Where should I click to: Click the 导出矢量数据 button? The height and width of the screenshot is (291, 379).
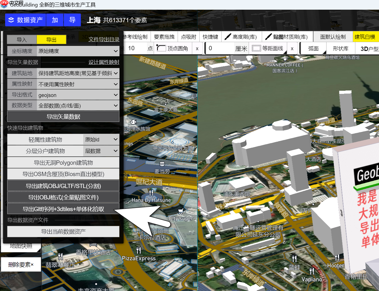click(63, 116)
